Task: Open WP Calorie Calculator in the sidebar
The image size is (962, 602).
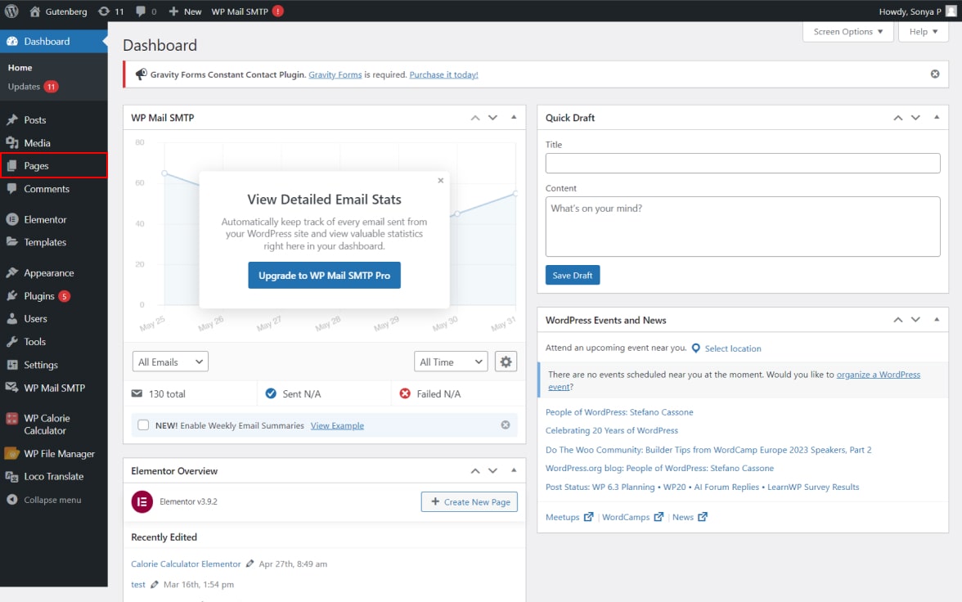Action: pos(54,424)
